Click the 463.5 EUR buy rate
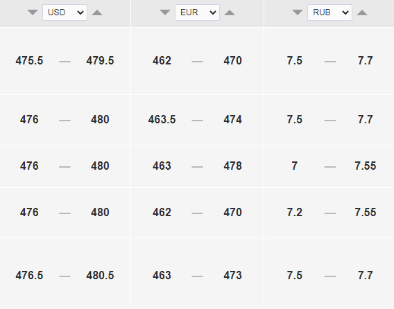This screenshot has height=309, width=394. pos(162,119)
